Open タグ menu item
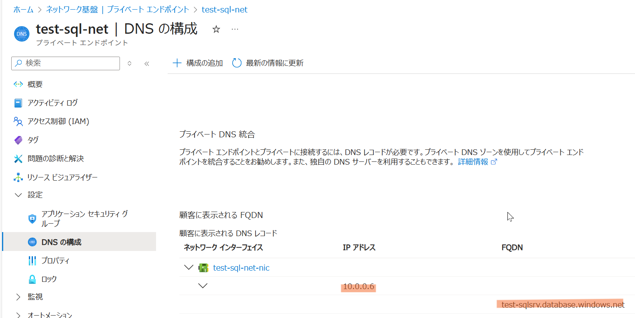This screenshot has width=635, height=318. [33, 140]
